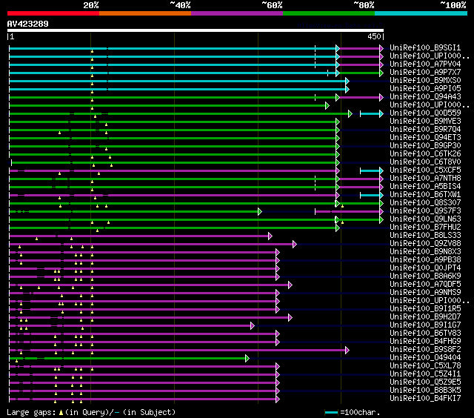This screenshot has height=418, width=474.
Task: Select the UniRef100_B9H2D7 label
Action: point(425,317)
